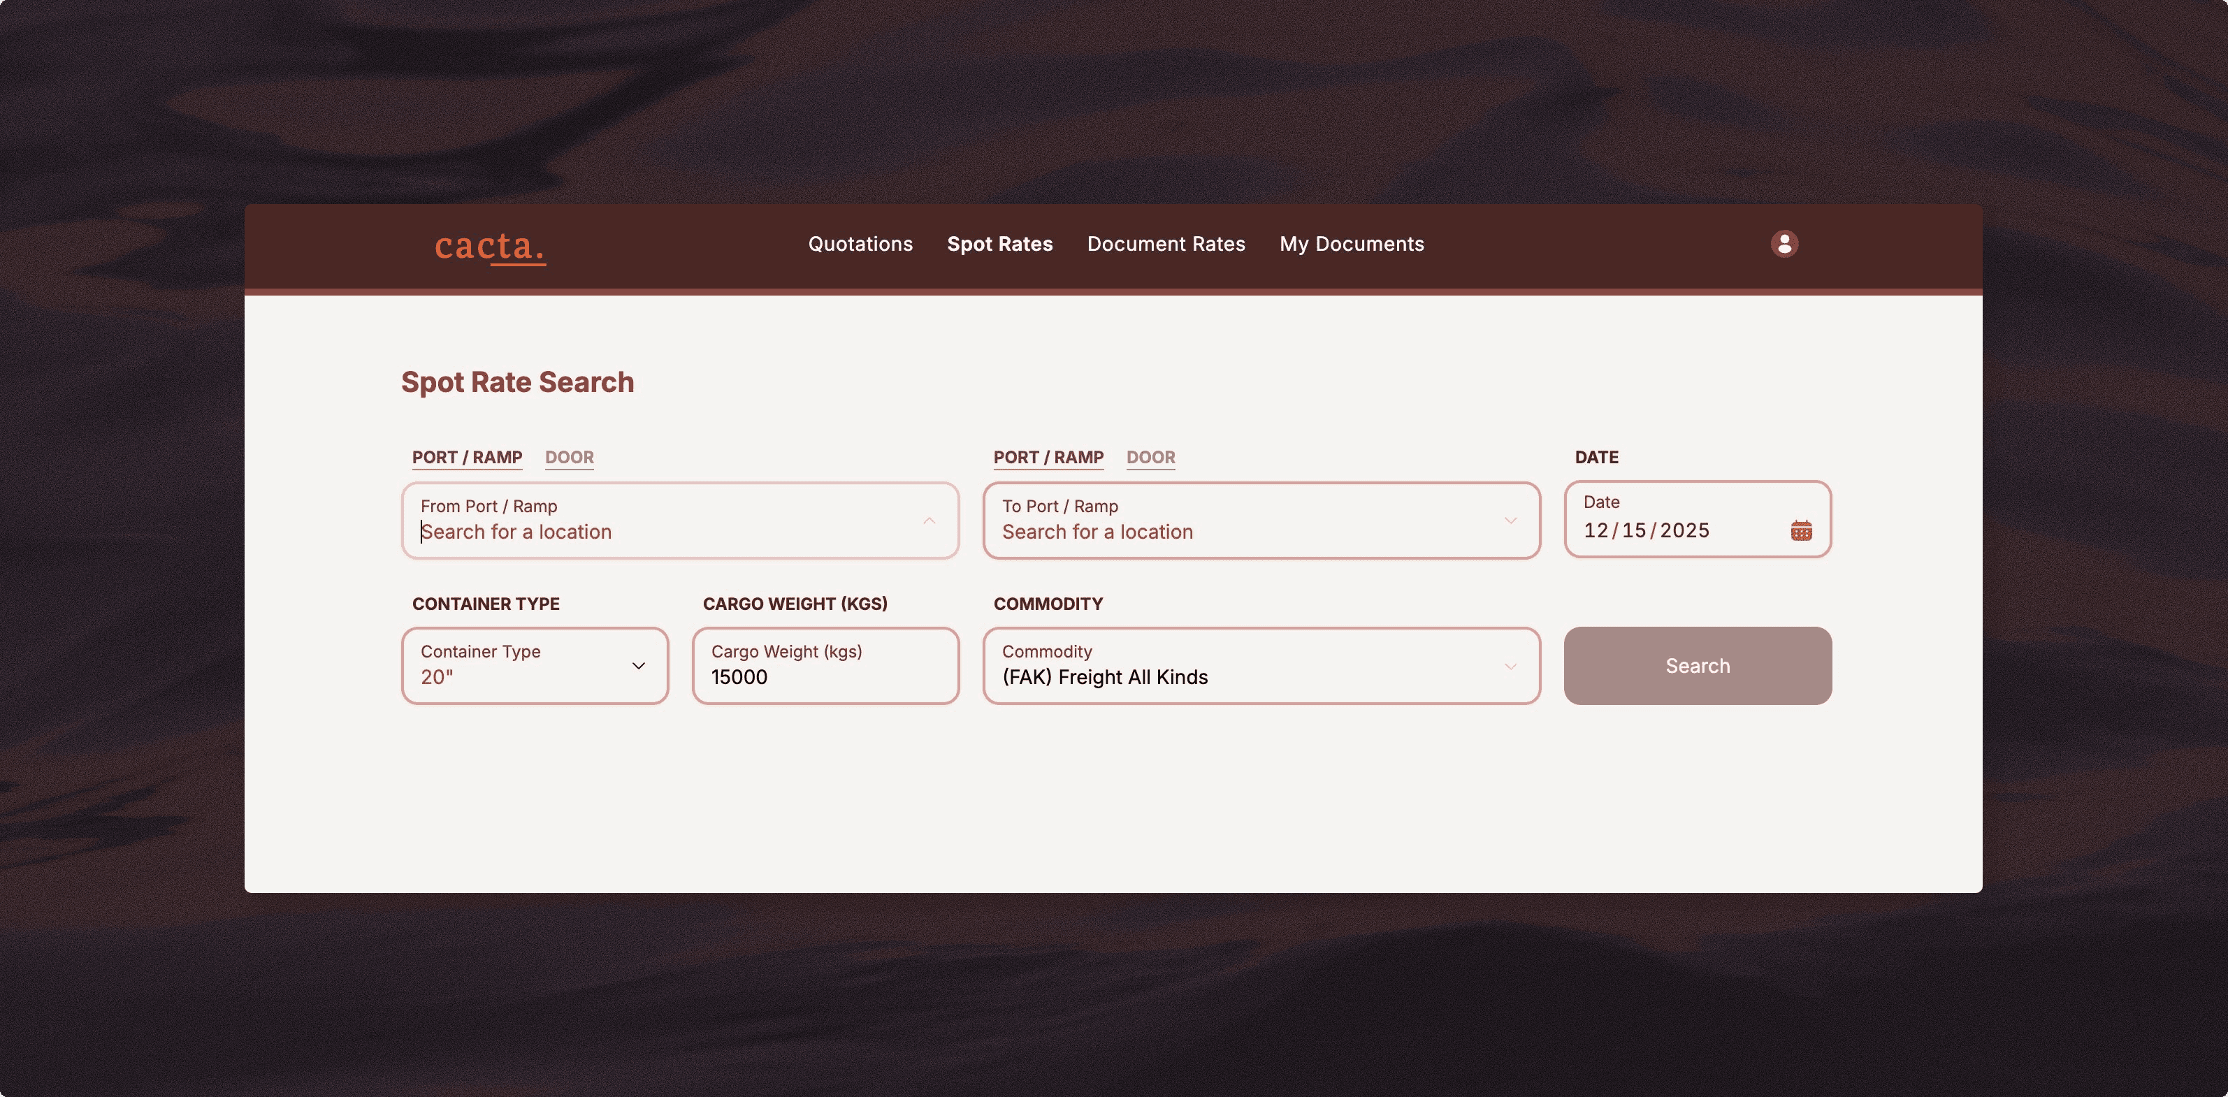Collapse the From Port / Ramp chevron

tap(929, 521)
